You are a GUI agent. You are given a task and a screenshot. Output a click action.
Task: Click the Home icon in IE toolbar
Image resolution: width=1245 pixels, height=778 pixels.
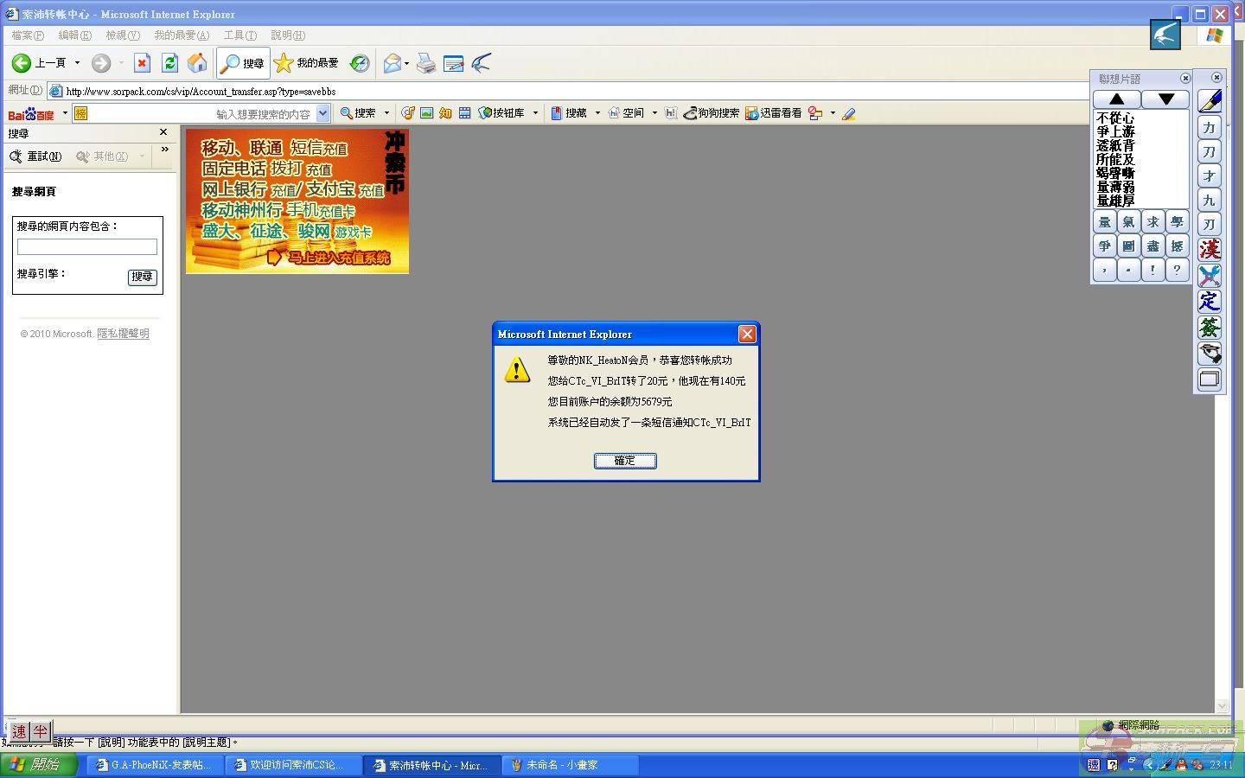(x=197, y=63)
